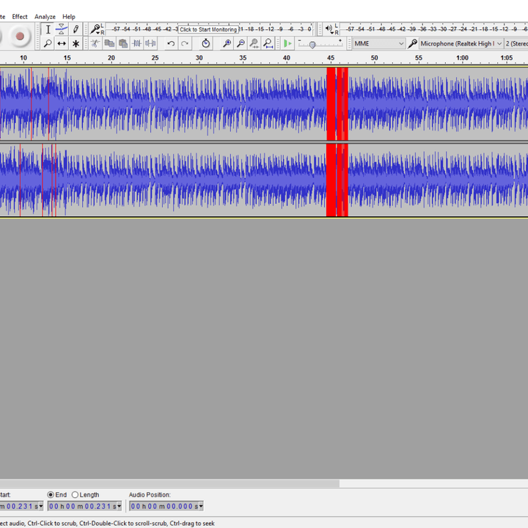The image size is (528, 528).
Task: Click the playback speed slider knob
Action: pyautogui.click(x=312, y=45)
